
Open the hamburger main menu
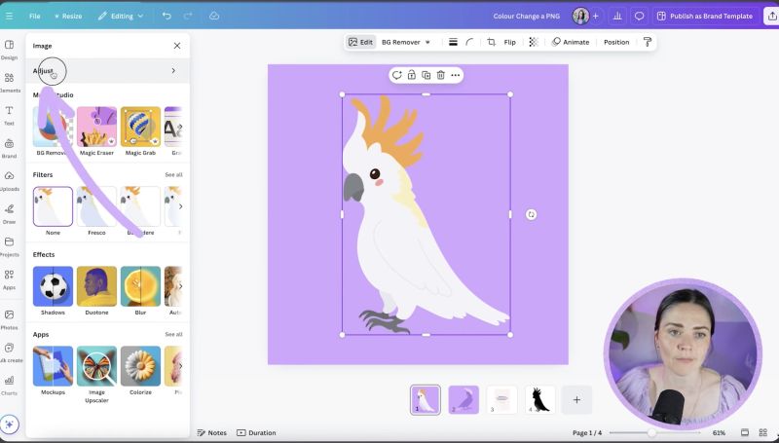coord(9,16)
